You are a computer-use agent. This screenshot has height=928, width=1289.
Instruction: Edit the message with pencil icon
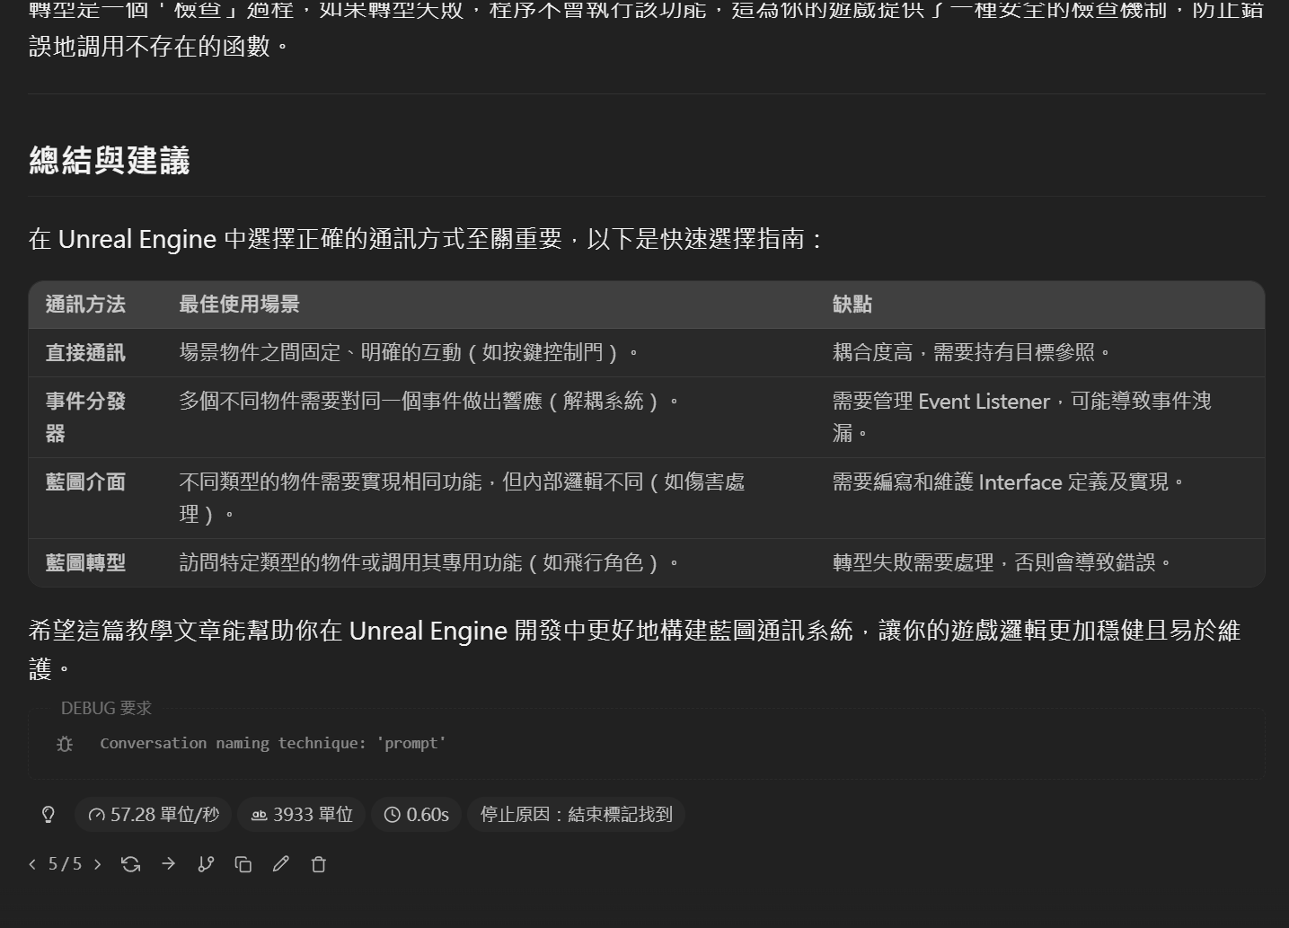click(281, 863)
